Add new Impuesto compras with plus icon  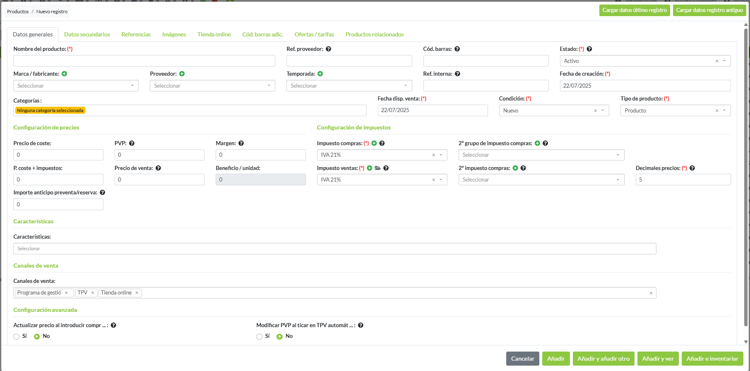[x=374, y=143]
